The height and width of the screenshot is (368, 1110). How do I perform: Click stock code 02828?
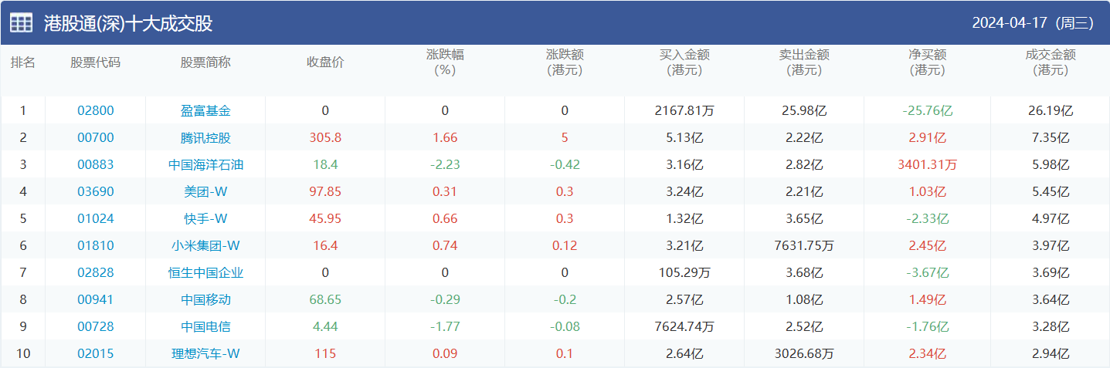pos(96,273)
